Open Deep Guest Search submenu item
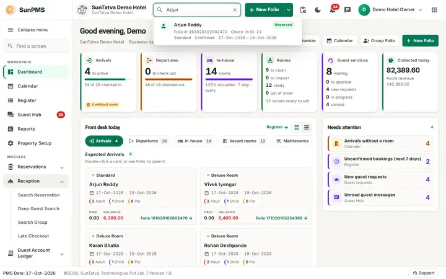 point(38,209)
